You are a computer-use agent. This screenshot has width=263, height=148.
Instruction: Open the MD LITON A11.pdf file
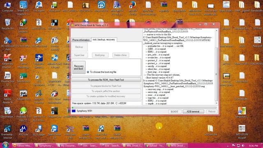click(242, 132)
